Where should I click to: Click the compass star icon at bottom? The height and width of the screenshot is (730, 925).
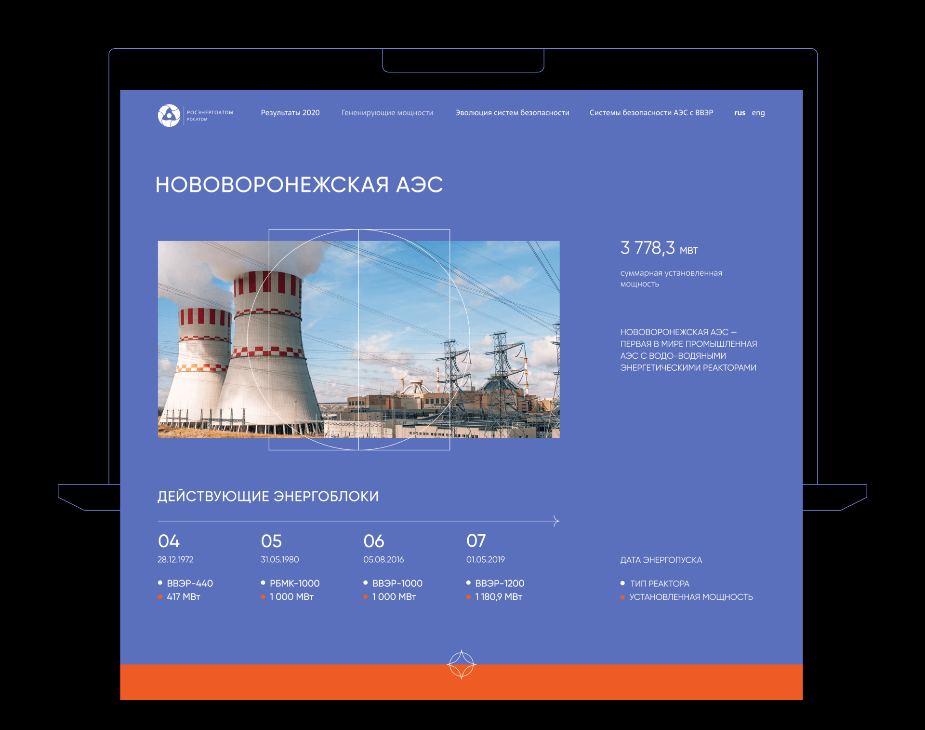461,664
